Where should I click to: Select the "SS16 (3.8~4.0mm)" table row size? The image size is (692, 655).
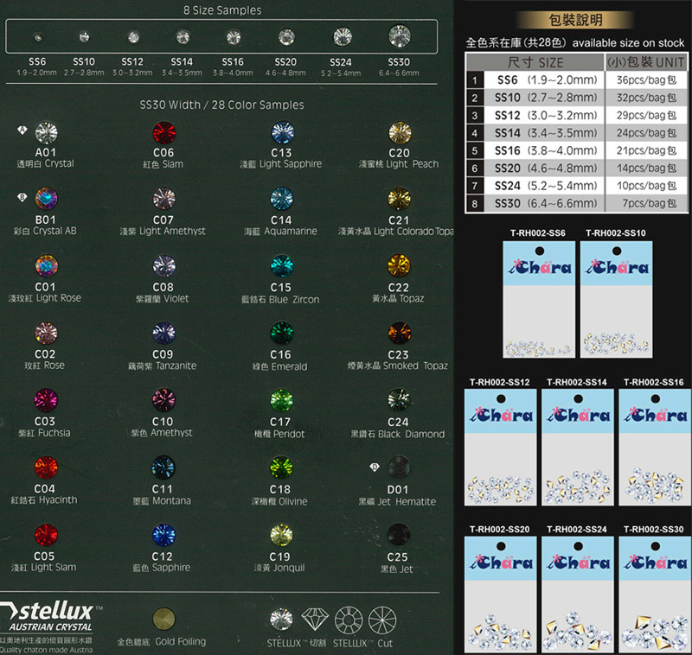(x=546, y=150)
